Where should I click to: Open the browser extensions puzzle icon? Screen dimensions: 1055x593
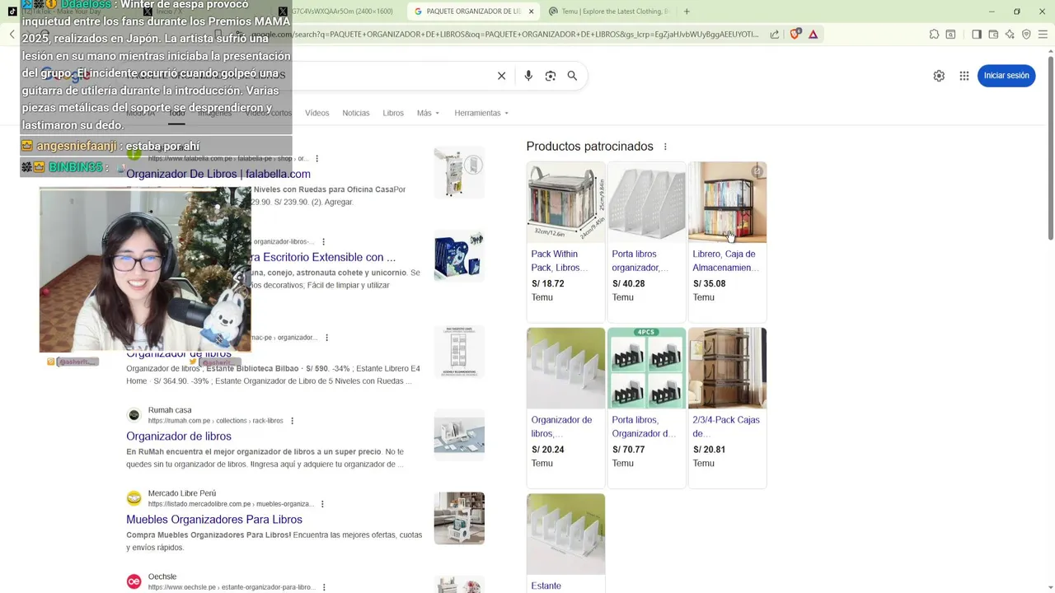point(934,35)
